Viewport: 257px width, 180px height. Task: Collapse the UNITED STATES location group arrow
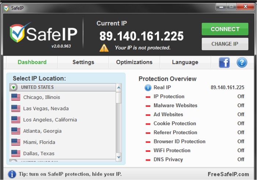(14, 87)
